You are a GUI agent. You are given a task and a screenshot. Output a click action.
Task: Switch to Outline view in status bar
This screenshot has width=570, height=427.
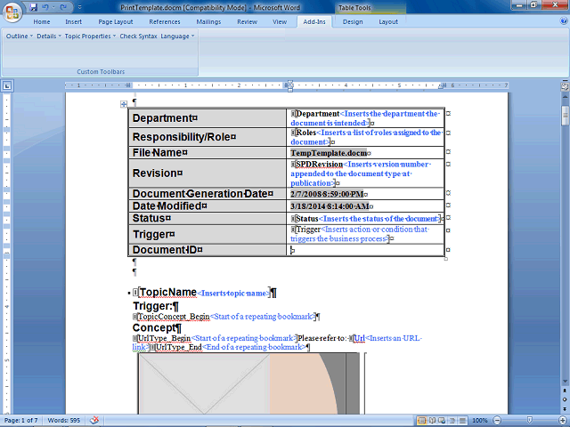pyautogui.click(x=452, y=421)
